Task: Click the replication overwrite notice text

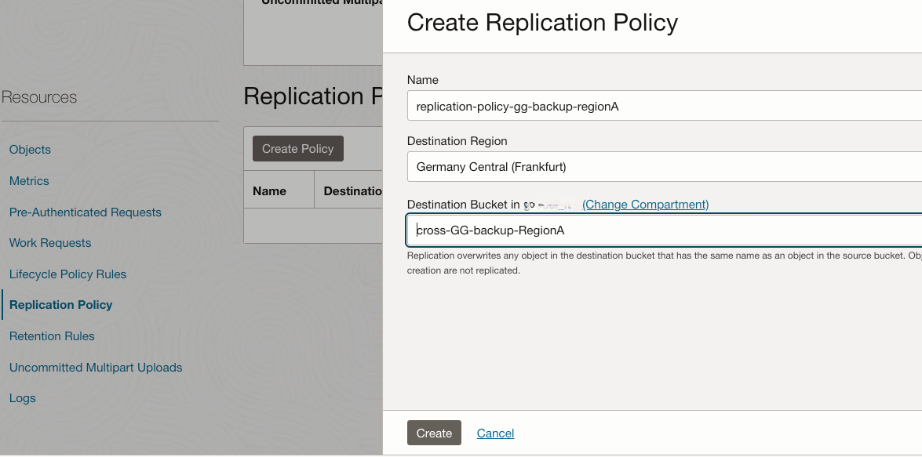Action: pyautogui.click(x=665, y=263)
